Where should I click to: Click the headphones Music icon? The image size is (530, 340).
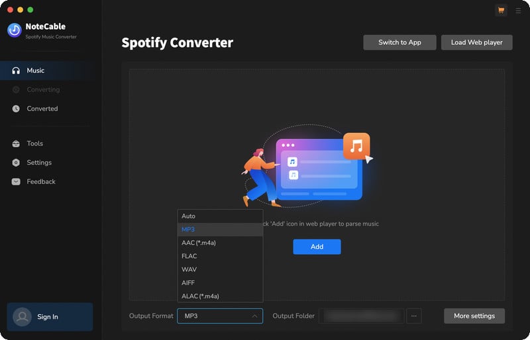[16, 71]
